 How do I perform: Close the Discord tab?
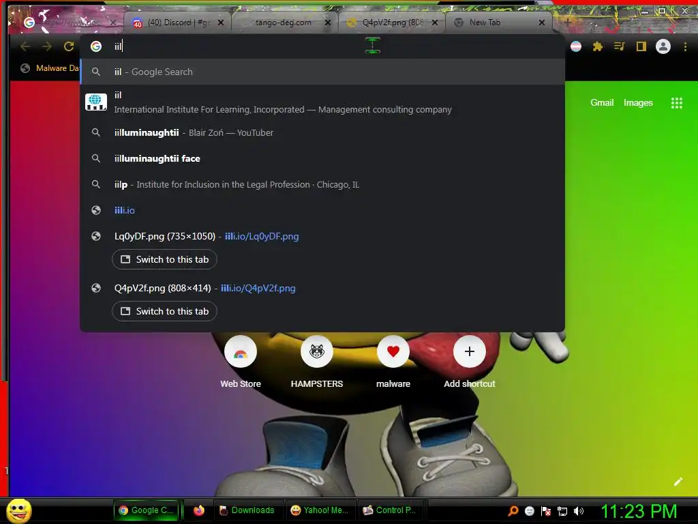coord(221,23)
